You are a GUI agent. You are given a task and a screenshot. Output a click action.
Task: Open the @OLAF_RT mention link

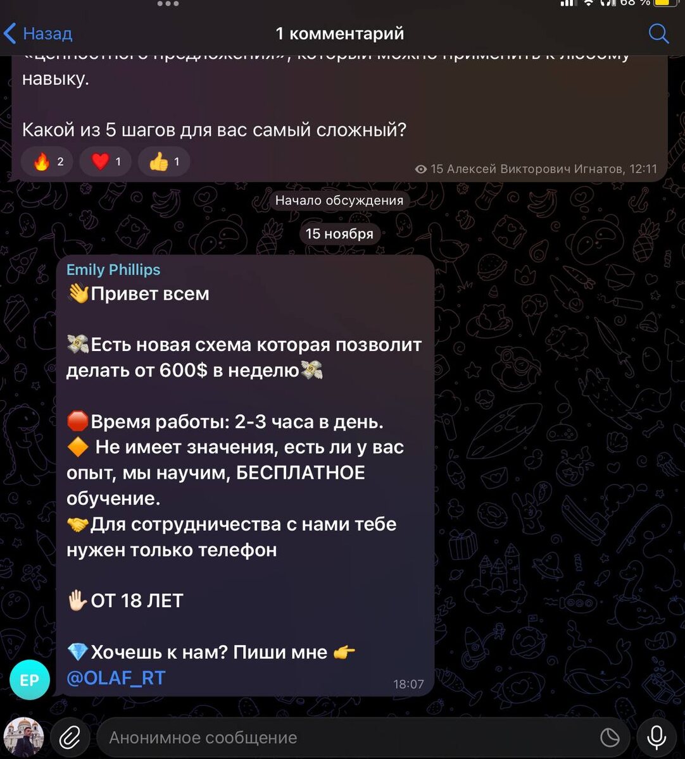pyautogui.click(x=116, y=678)
